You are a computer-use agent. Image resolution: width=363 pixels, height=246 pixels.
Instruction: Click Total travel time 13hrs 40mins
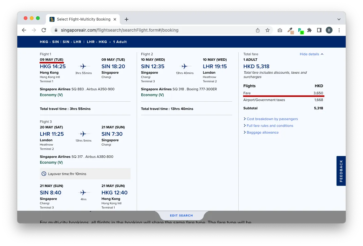coord(167,108)
